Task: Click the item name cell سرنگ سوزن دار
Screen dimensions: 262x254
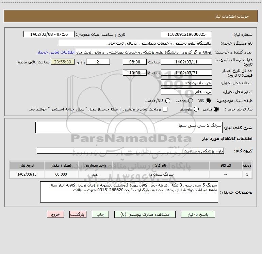Action: coord(161,174)
